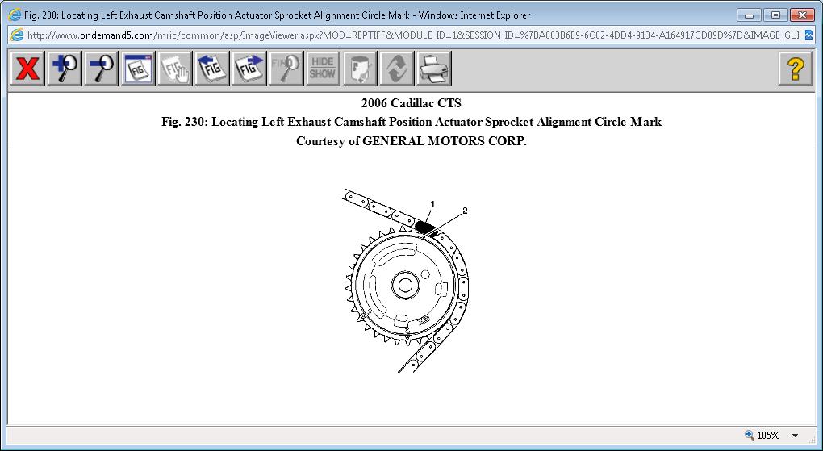Click the sprocket diagram image
The height and width of the screenshot is (451, 823).
(x=405, y=281)
